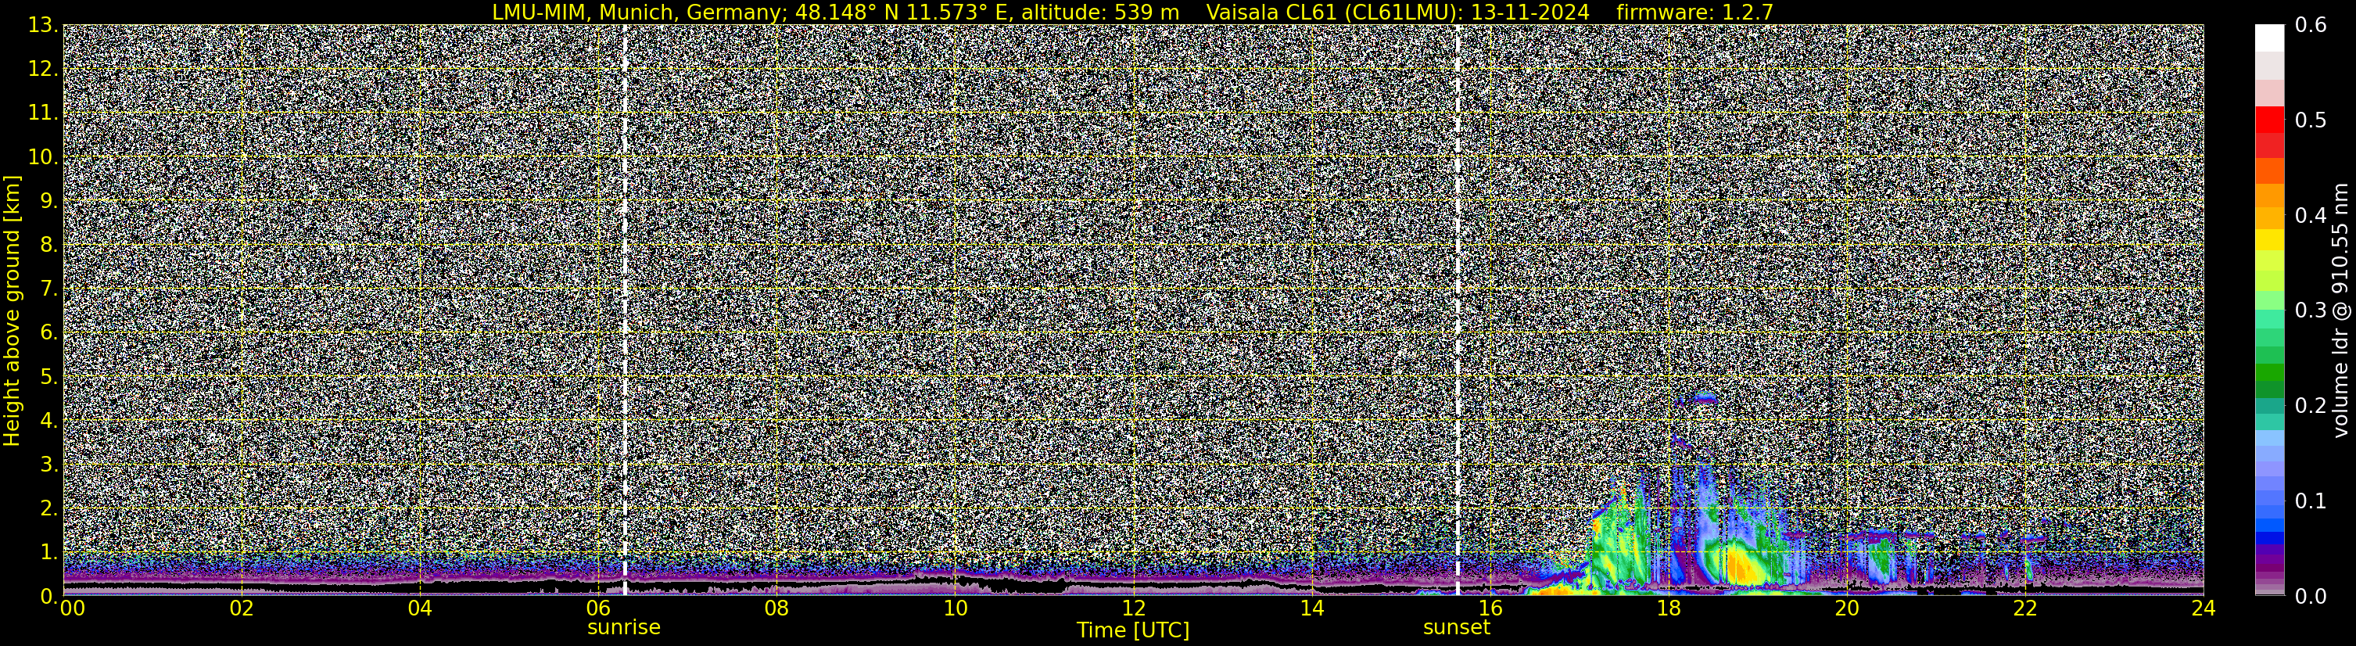This screenshot has width=2356, height=646.
Task: Click the 'Height above ground [km]' axis label
Action: point(12,310)
